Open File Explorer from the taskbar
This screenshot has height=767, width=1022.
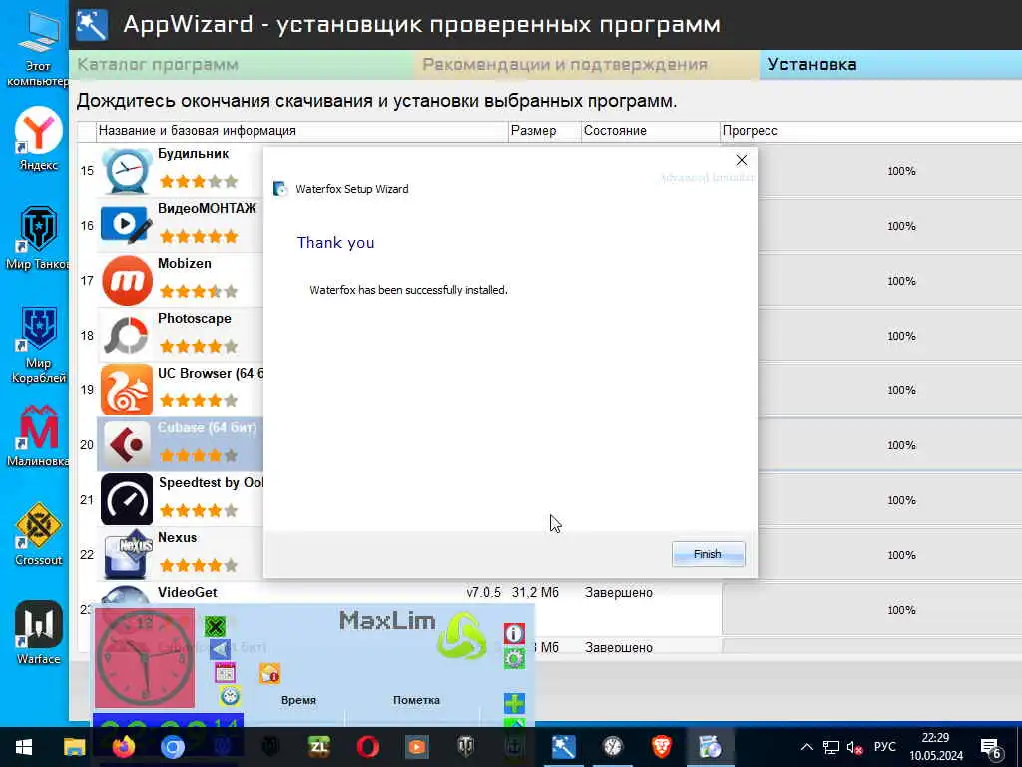(x=74, y=747)
